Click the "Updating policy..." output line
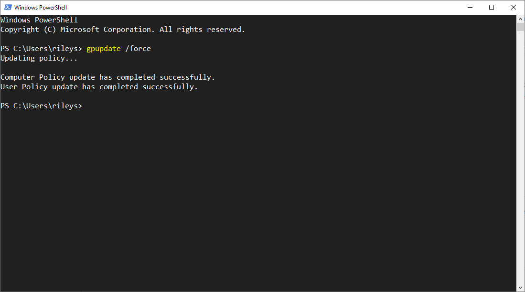 pos(39,58)
